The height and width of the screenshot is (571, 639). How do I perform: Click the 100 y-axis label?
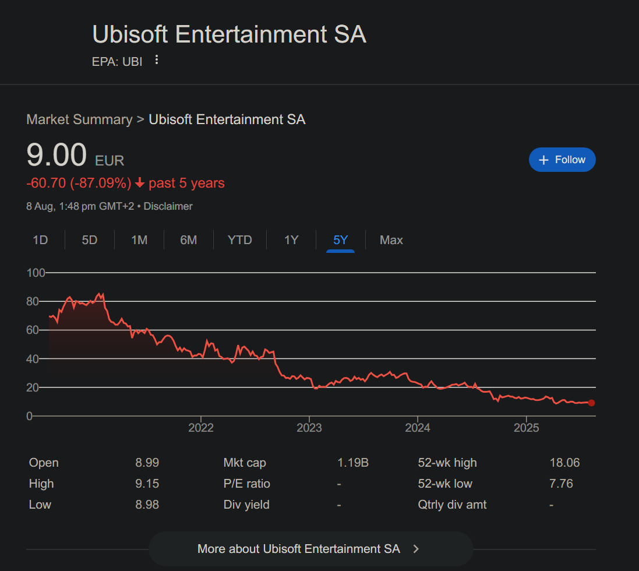[x=36, y=273]
